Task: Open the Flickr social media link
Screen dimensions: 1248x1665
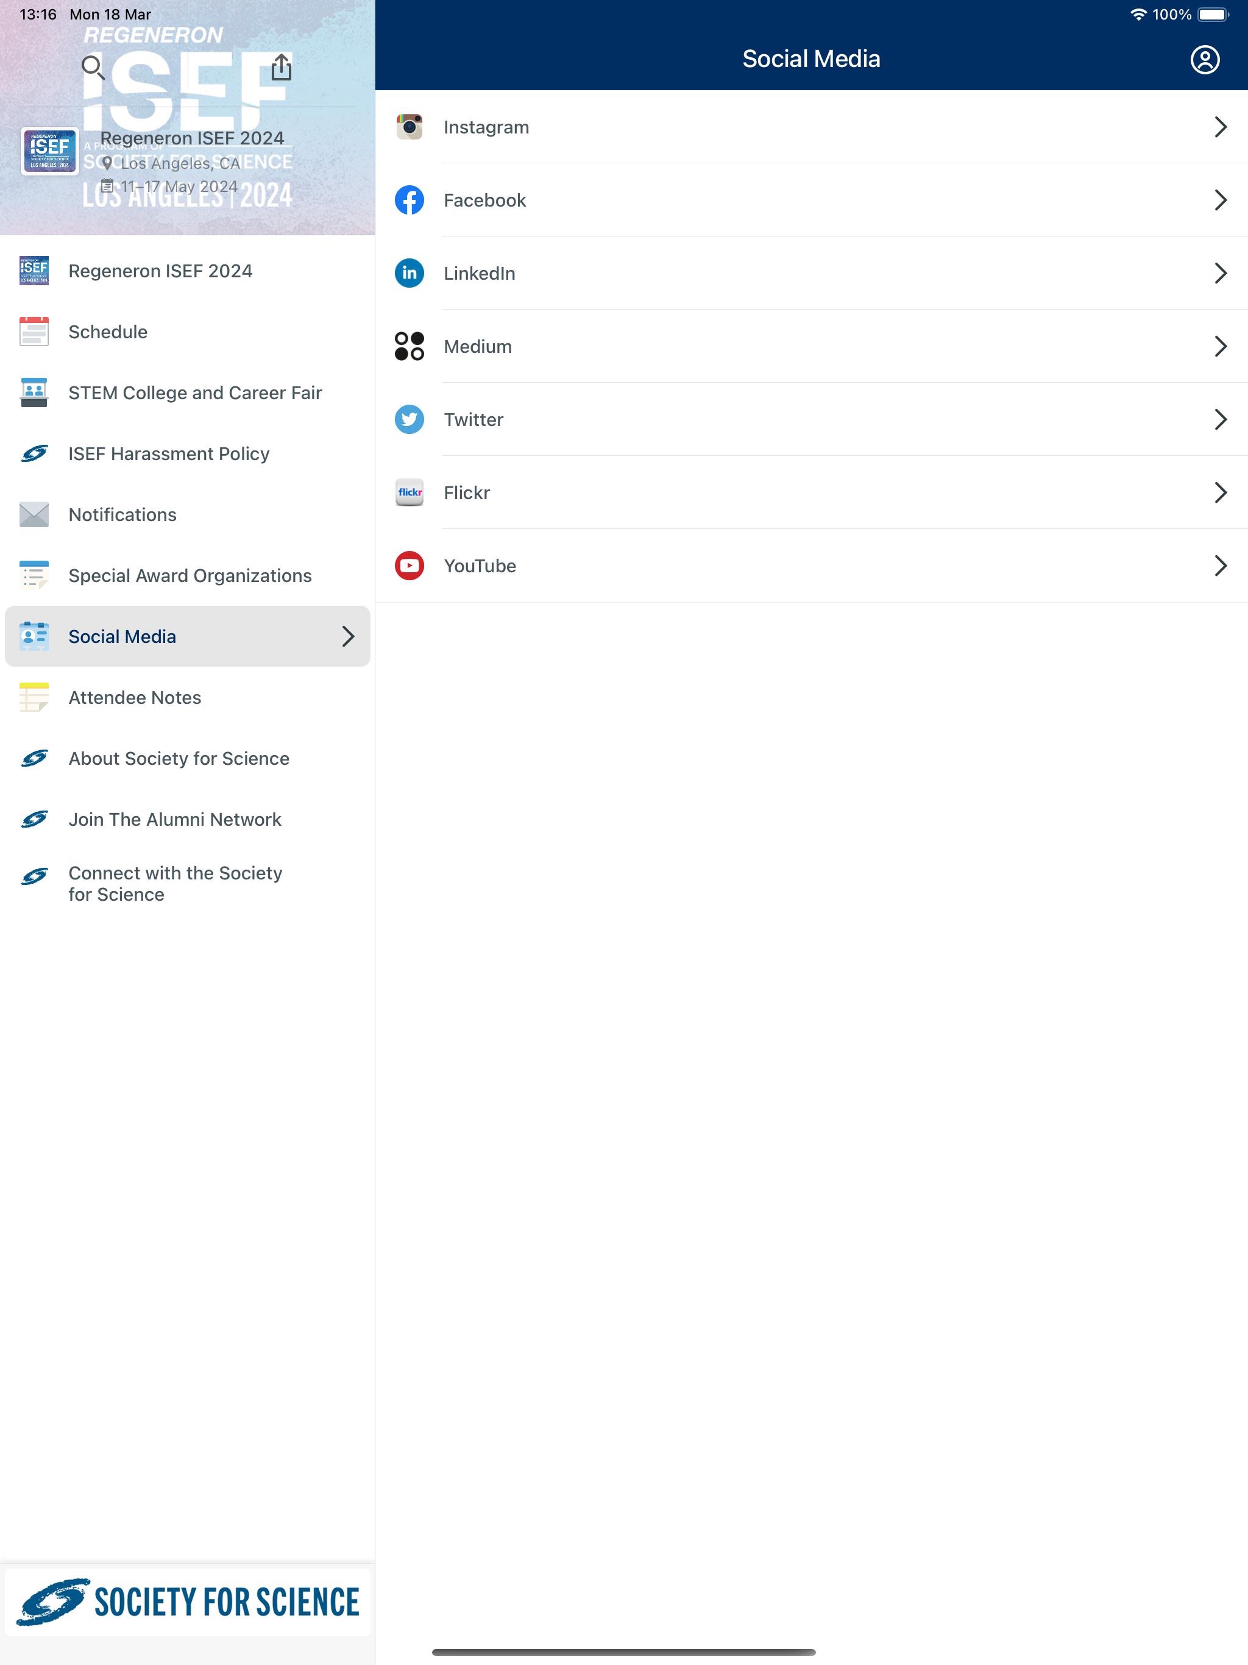Action: coord(812,493)
